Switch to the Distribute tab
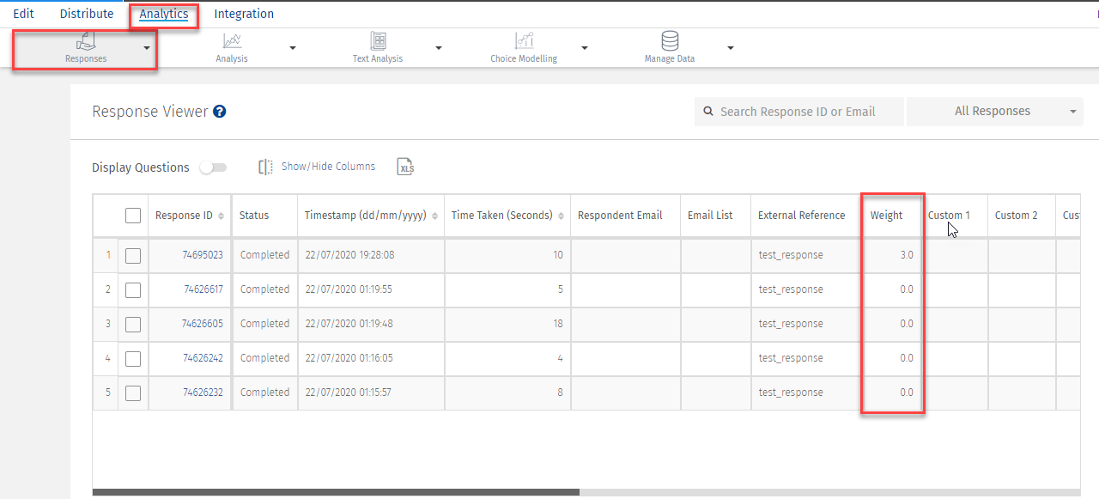1099x499 pixels. [87, 14]
